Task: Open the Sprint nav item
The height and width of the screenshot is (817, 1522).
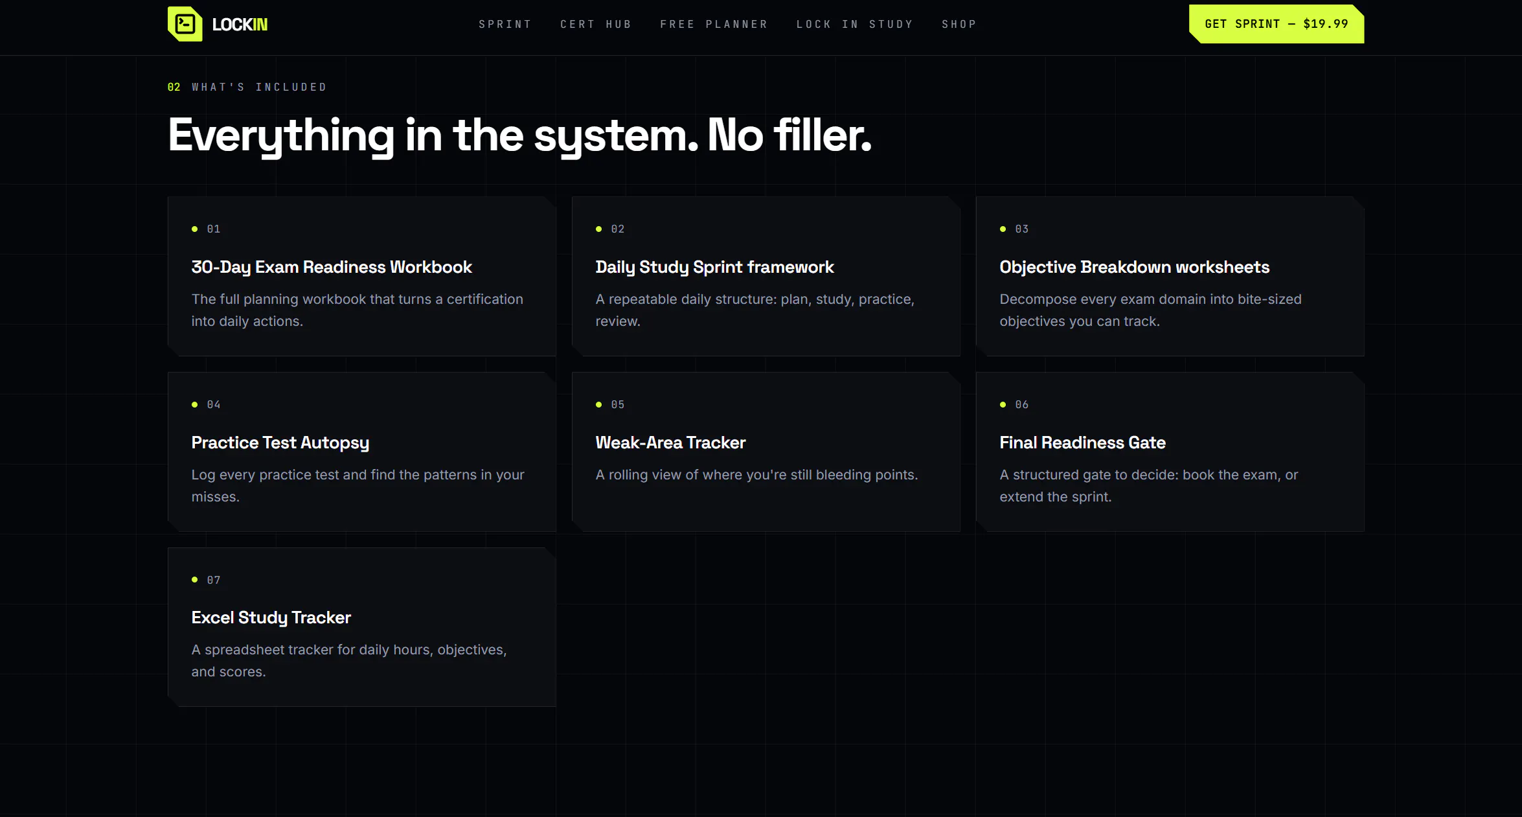Action: pyautogui.click(x=505, y=24)
